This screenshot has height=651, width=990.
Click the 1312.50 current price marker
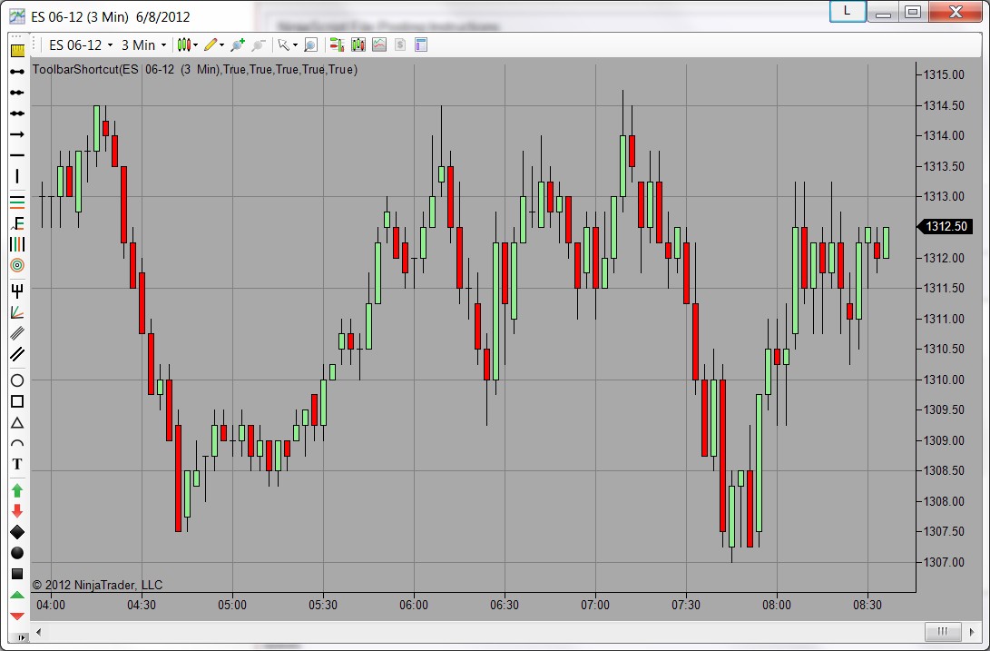[x=946, y=226]
